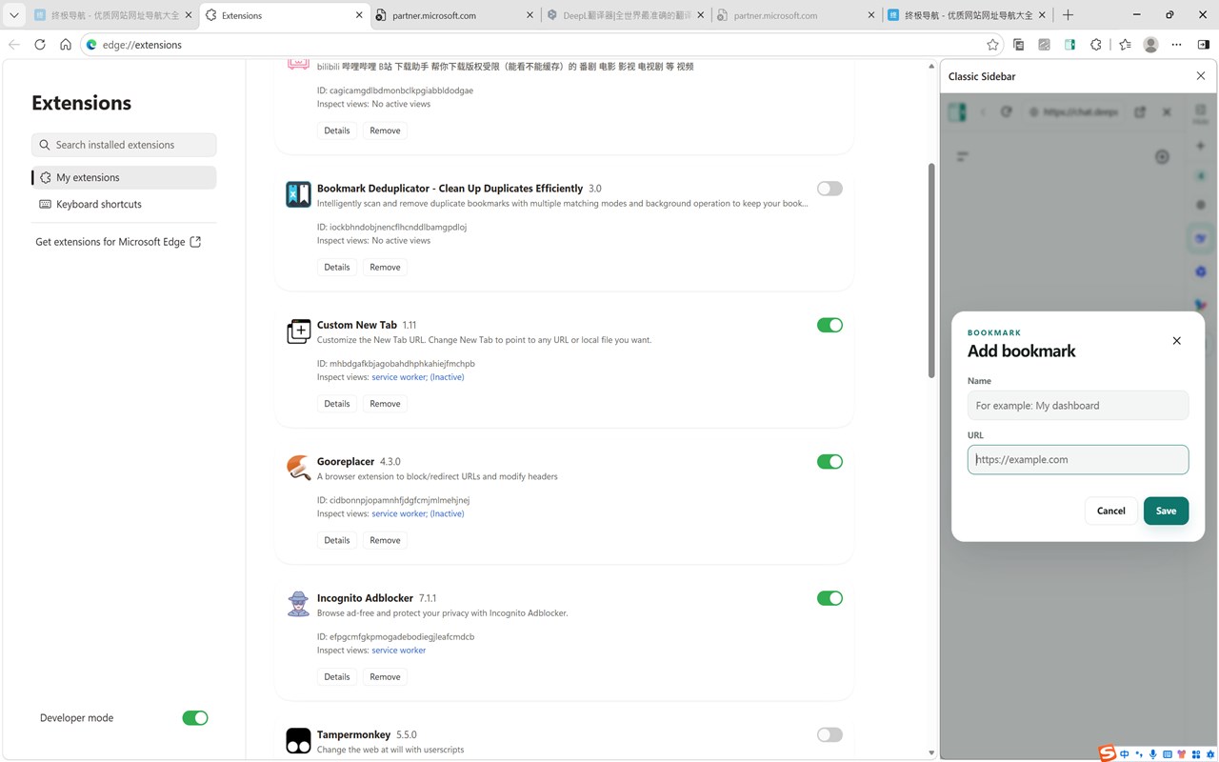1219x762 pixels.
Task: Click the green Classic Sidebar extension icon
Action: pyautogui.click(x=1070, y=45)
